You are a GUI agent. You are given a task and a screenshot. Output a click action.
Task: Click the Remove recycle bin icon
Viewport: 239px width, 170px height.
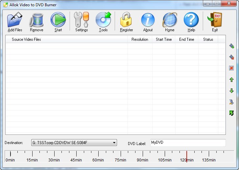(x=36, y=20)
